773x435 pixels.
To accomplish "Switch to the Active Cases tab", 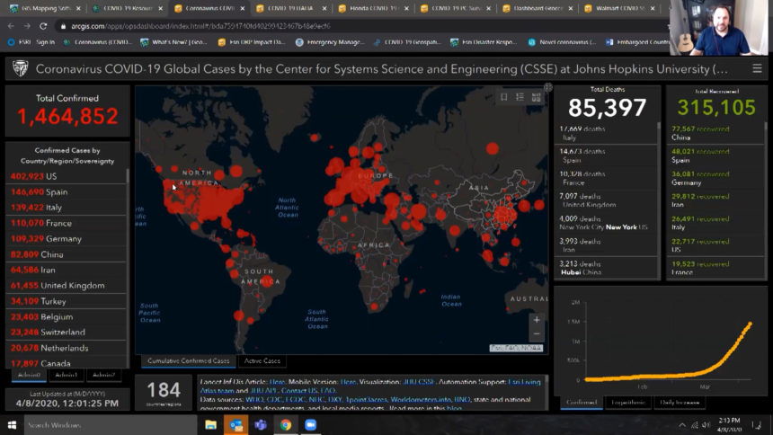I will [262, 361].
